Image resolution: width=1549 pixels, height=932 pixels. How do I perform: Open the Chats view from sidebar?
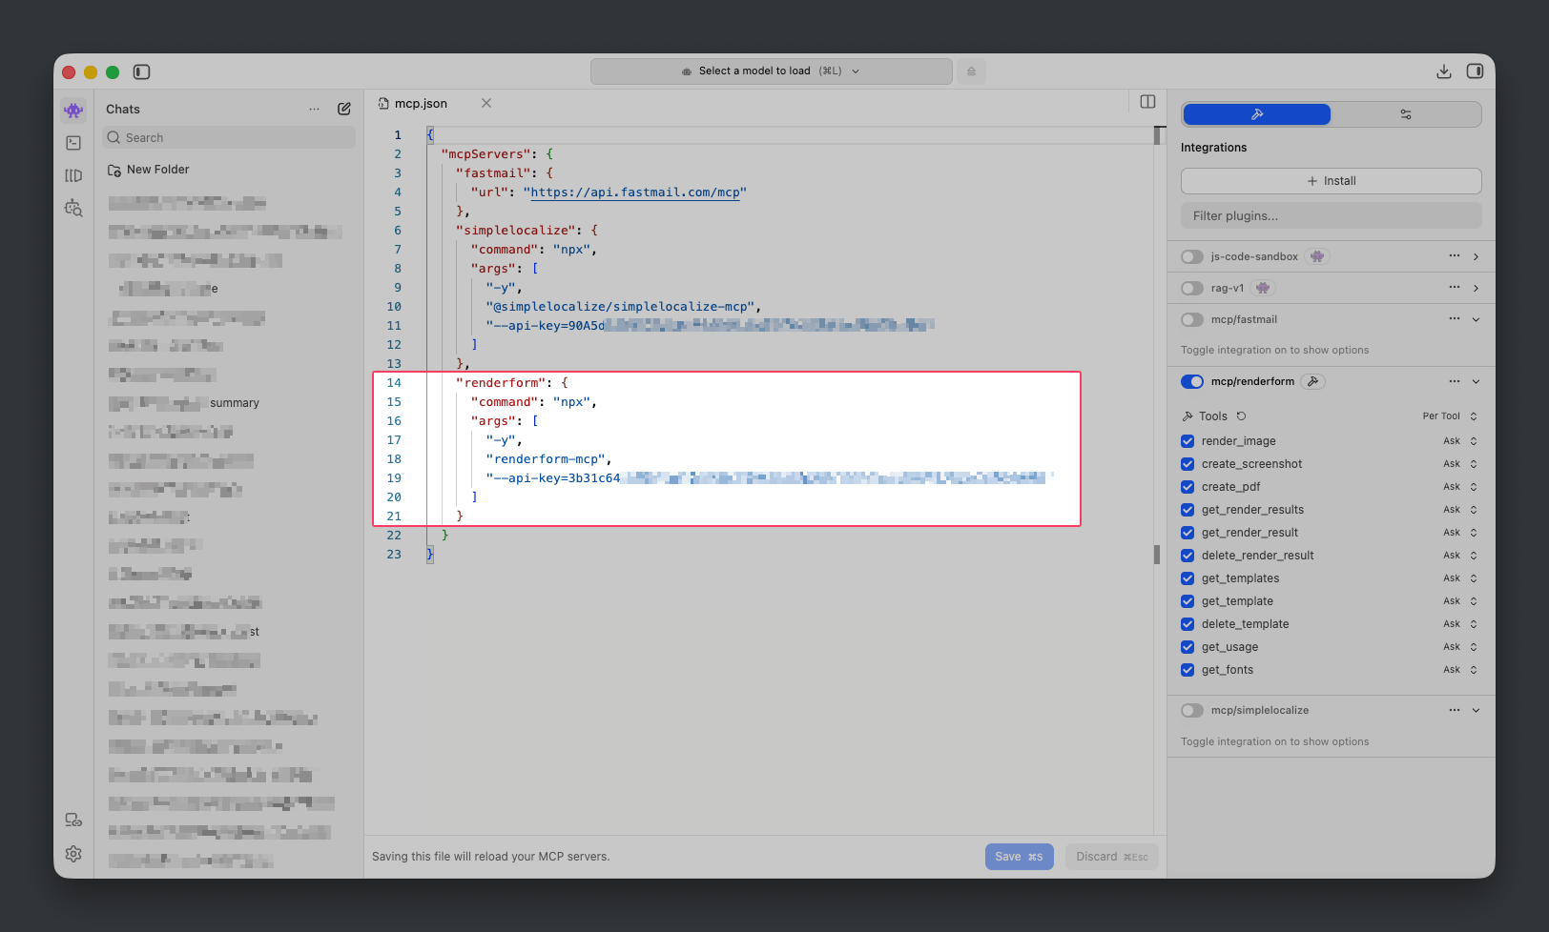73,110
